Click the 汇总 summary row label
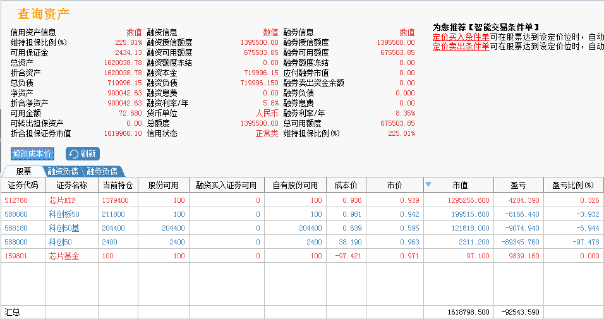The image size is (604, 319). [13, 312]
